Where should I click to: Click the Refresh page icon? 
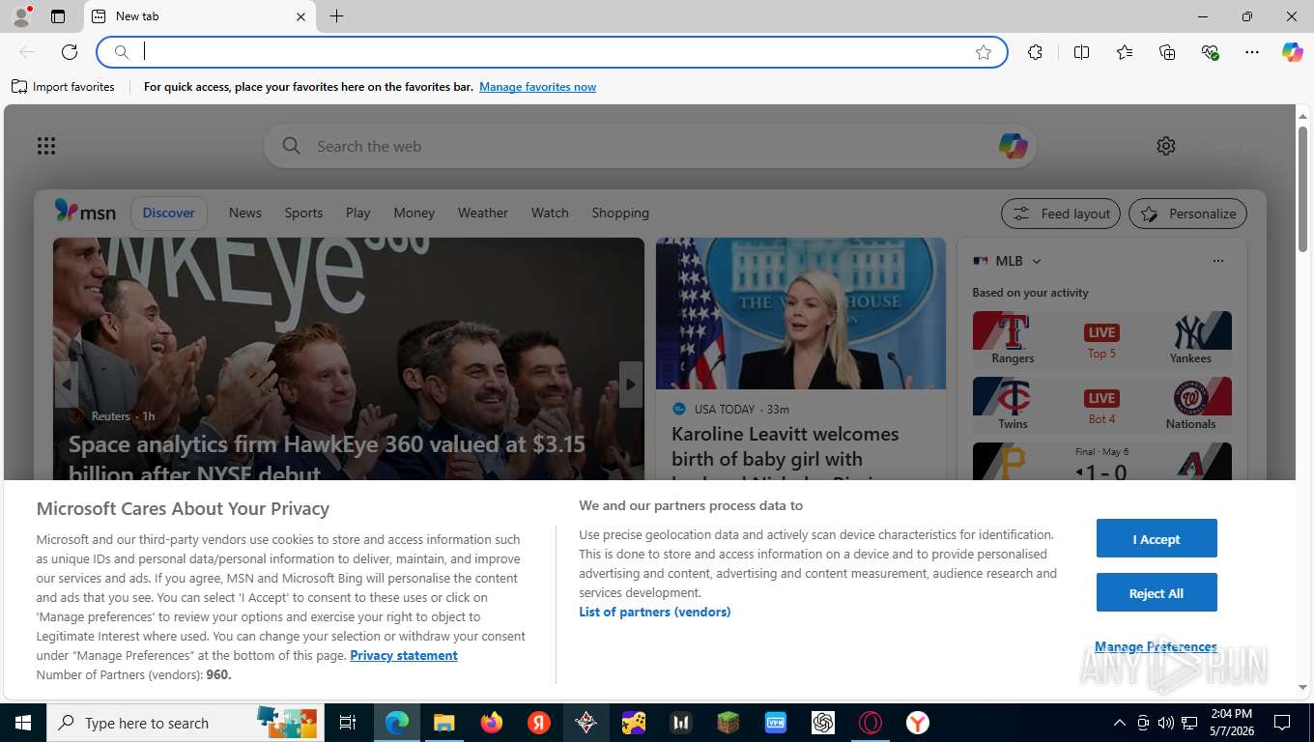click(x=70, y=52)
